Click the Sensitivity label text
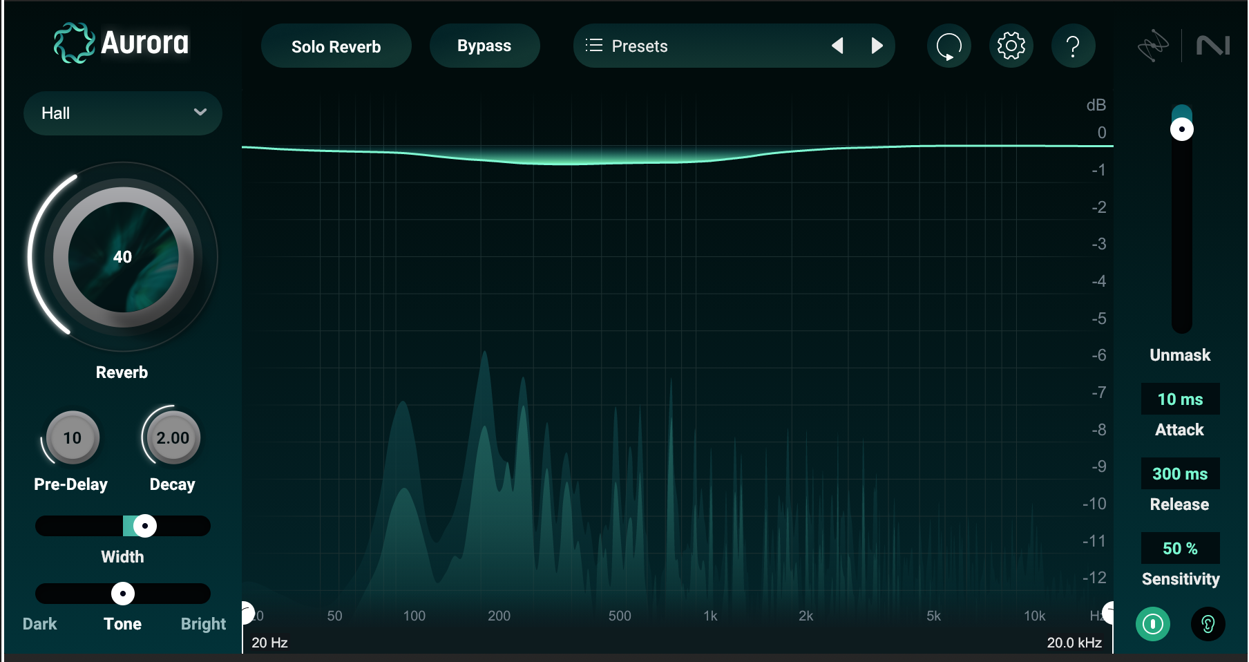Image resolution: width=1249 pixels, height=662 pixels. [1181, 579]
